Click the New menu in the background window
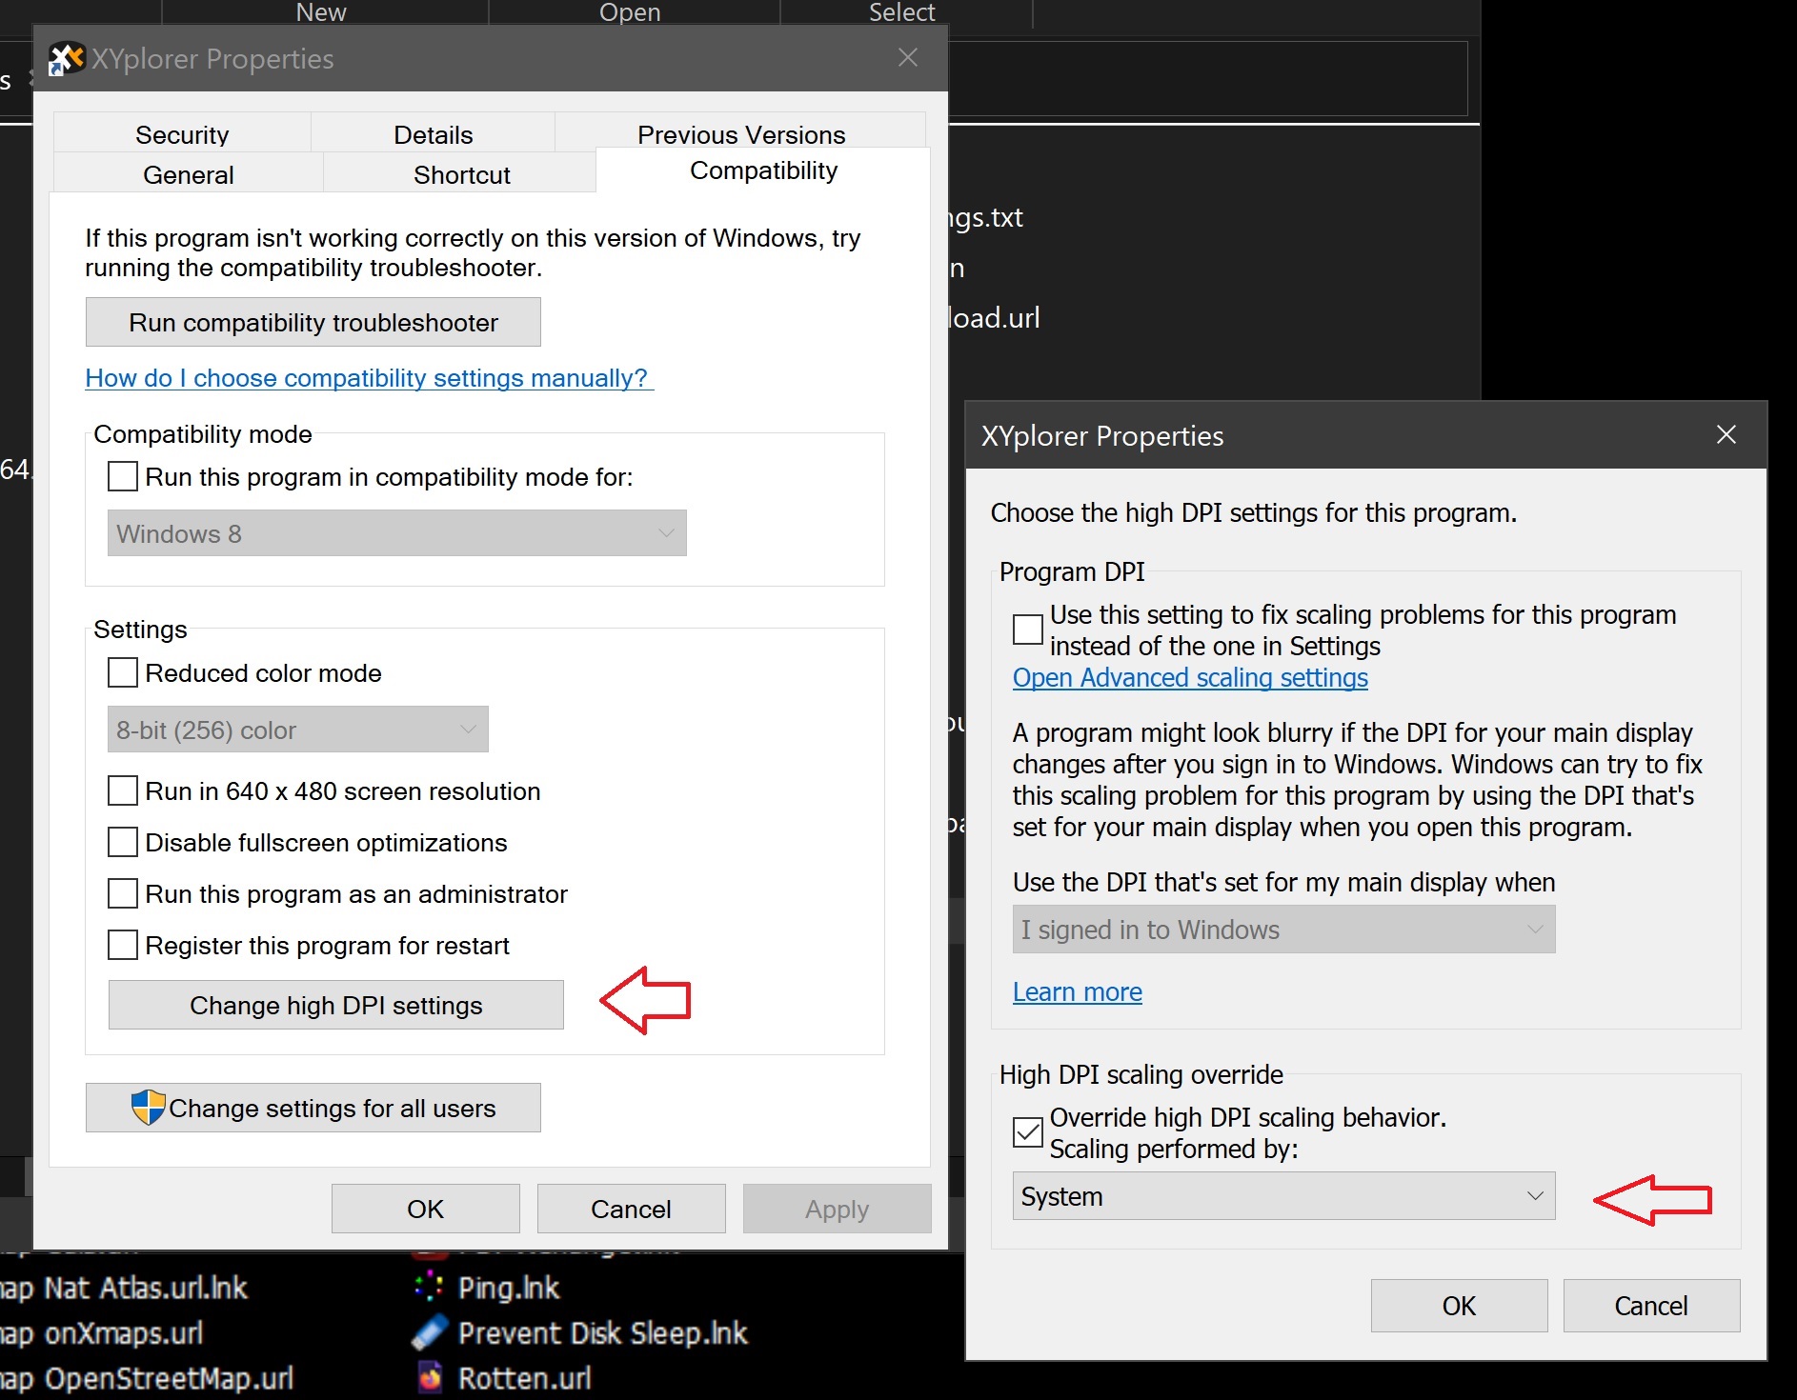The image size is (1797, 1400). (322, 12)
